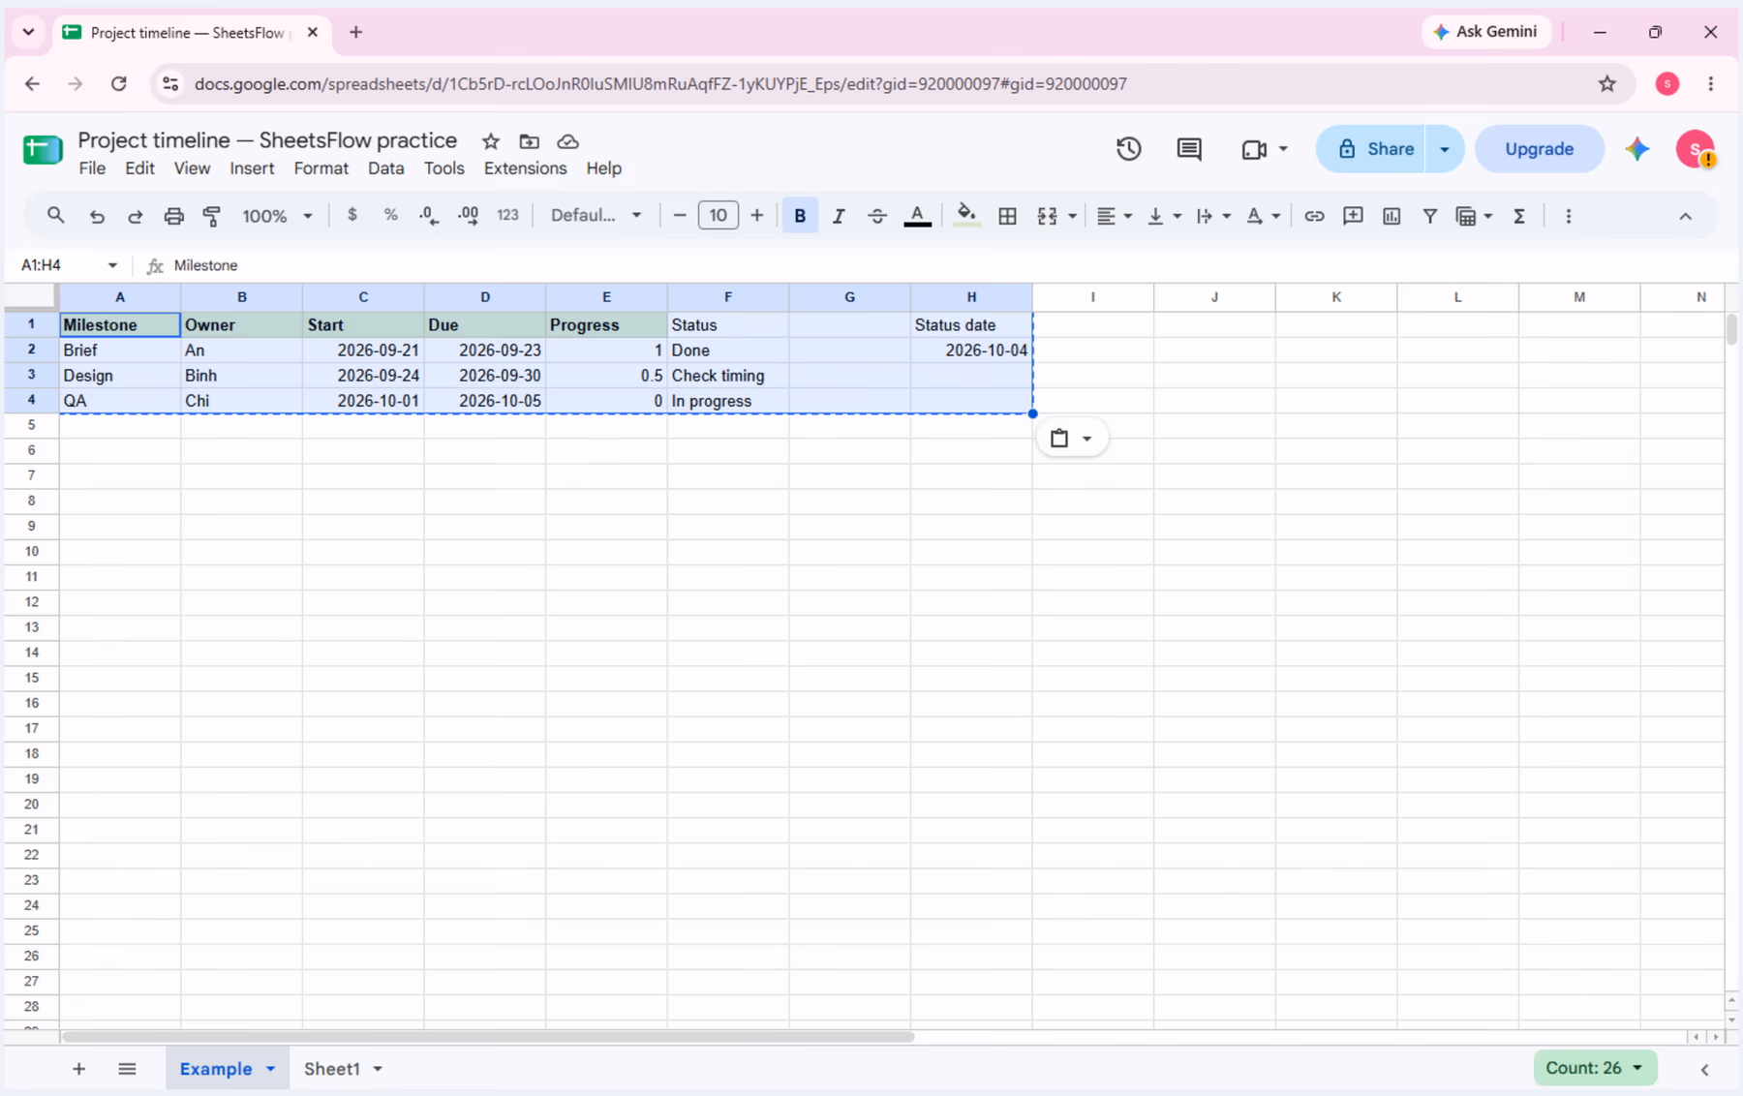Toggle italic formatting

click(x=839, y=216)
